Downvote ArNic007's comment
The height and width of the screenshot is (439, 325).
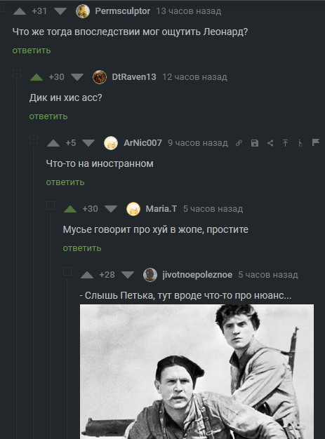click(88, 143)
